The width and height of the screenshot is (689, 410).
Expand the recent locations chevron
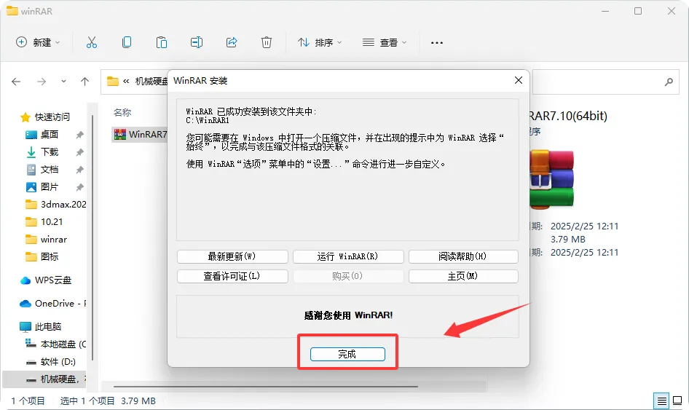(63, 82)
